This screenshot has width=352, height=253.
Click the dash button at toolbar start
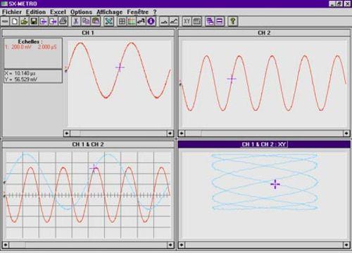(x=5, y=21)
